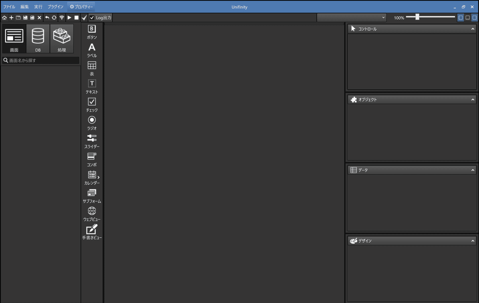Image resolution: width=479 pixels, height=303 pixels.
Task: Open the ファイル menu
Action: [x=9, y=7]
